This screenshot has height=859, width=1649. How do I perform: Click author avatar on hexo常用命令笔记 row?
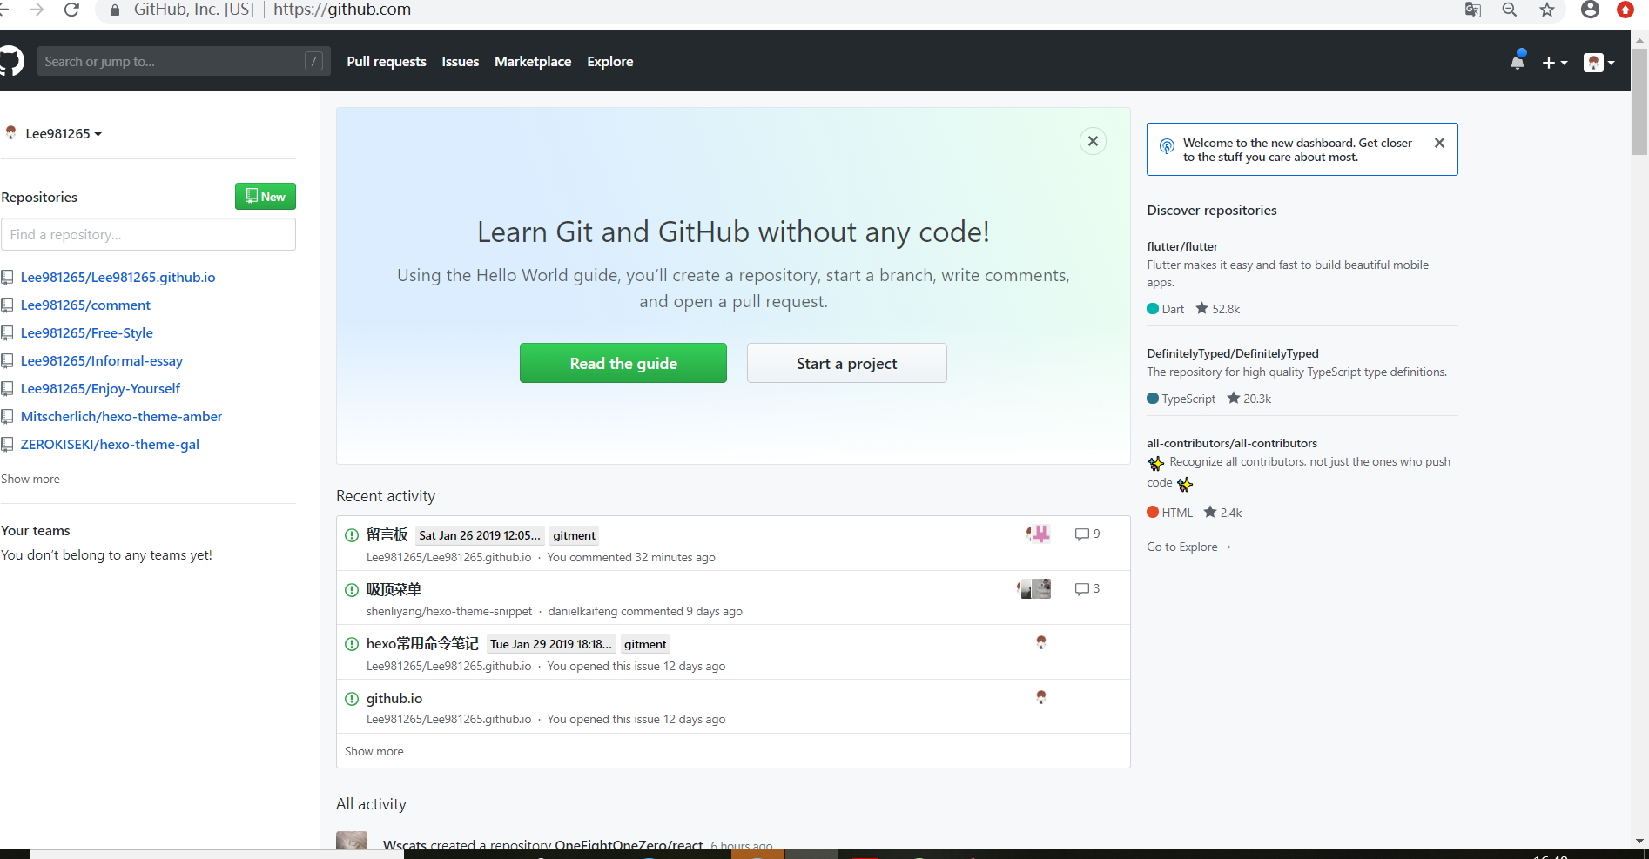1040,642
